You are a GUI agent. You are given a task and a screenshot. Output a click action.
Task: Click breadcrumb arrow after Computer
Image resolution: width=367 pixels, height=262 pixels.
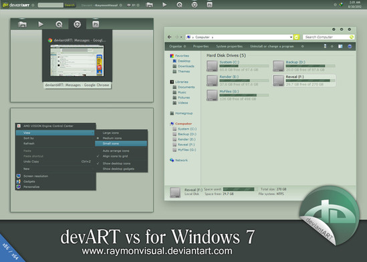[x=213, y=37]
